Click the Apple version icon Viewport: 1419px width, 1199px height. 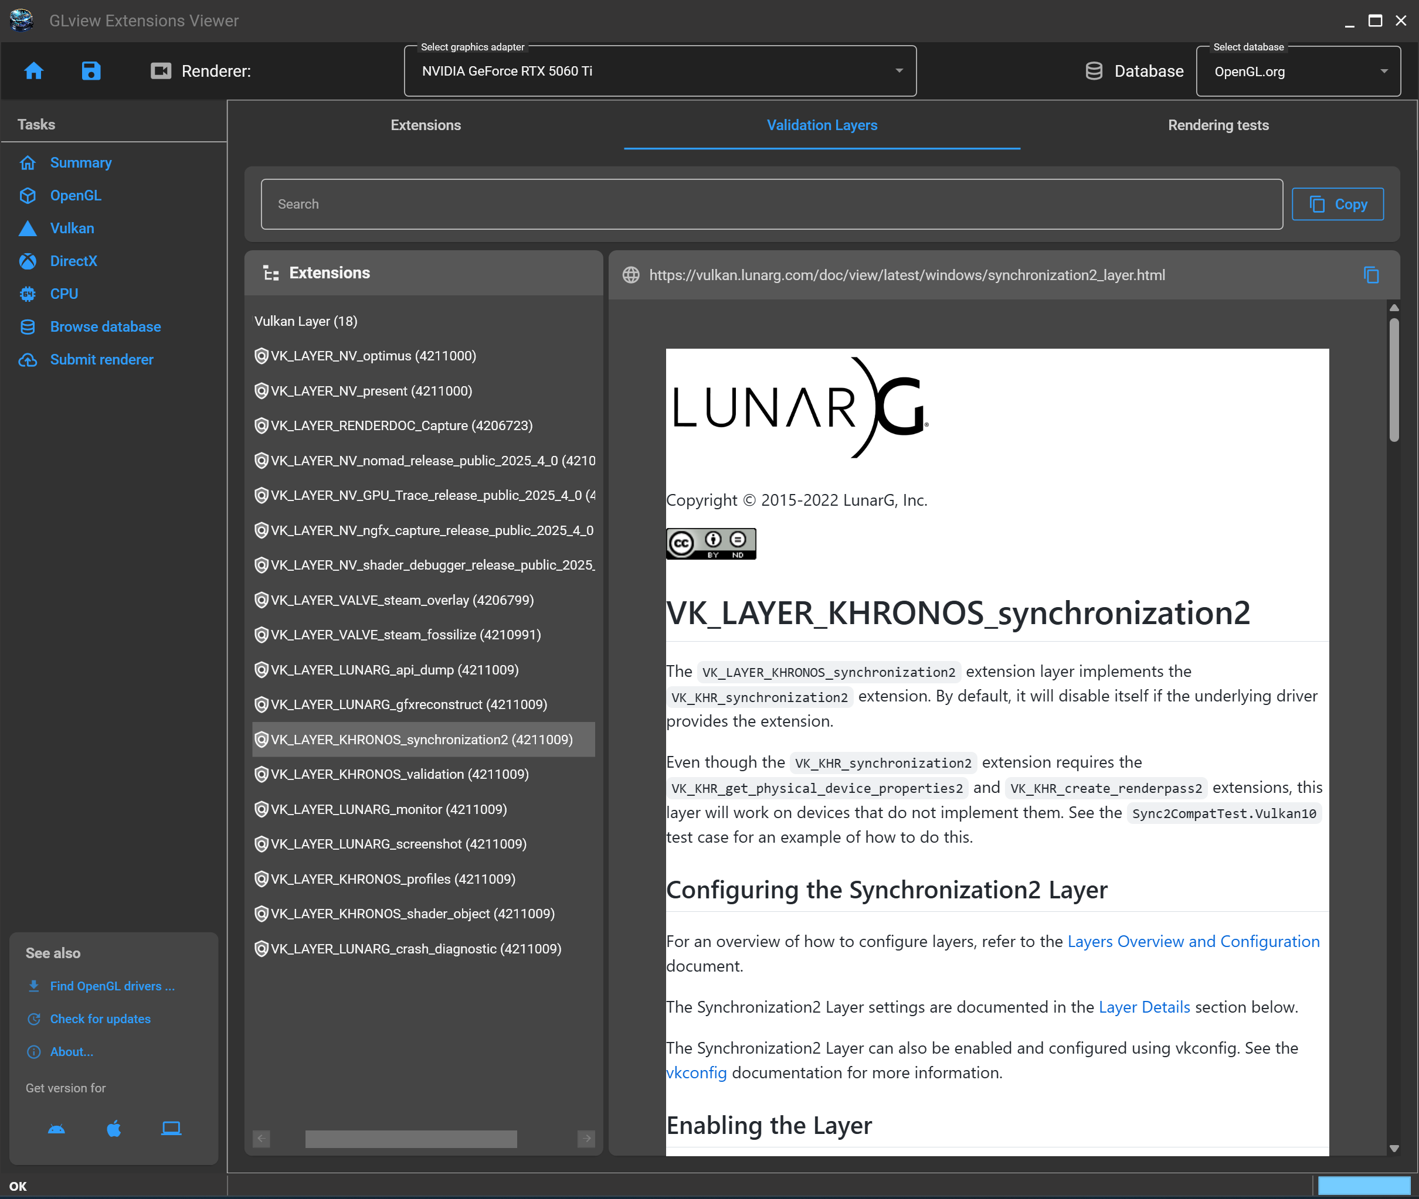(114, 1129)
